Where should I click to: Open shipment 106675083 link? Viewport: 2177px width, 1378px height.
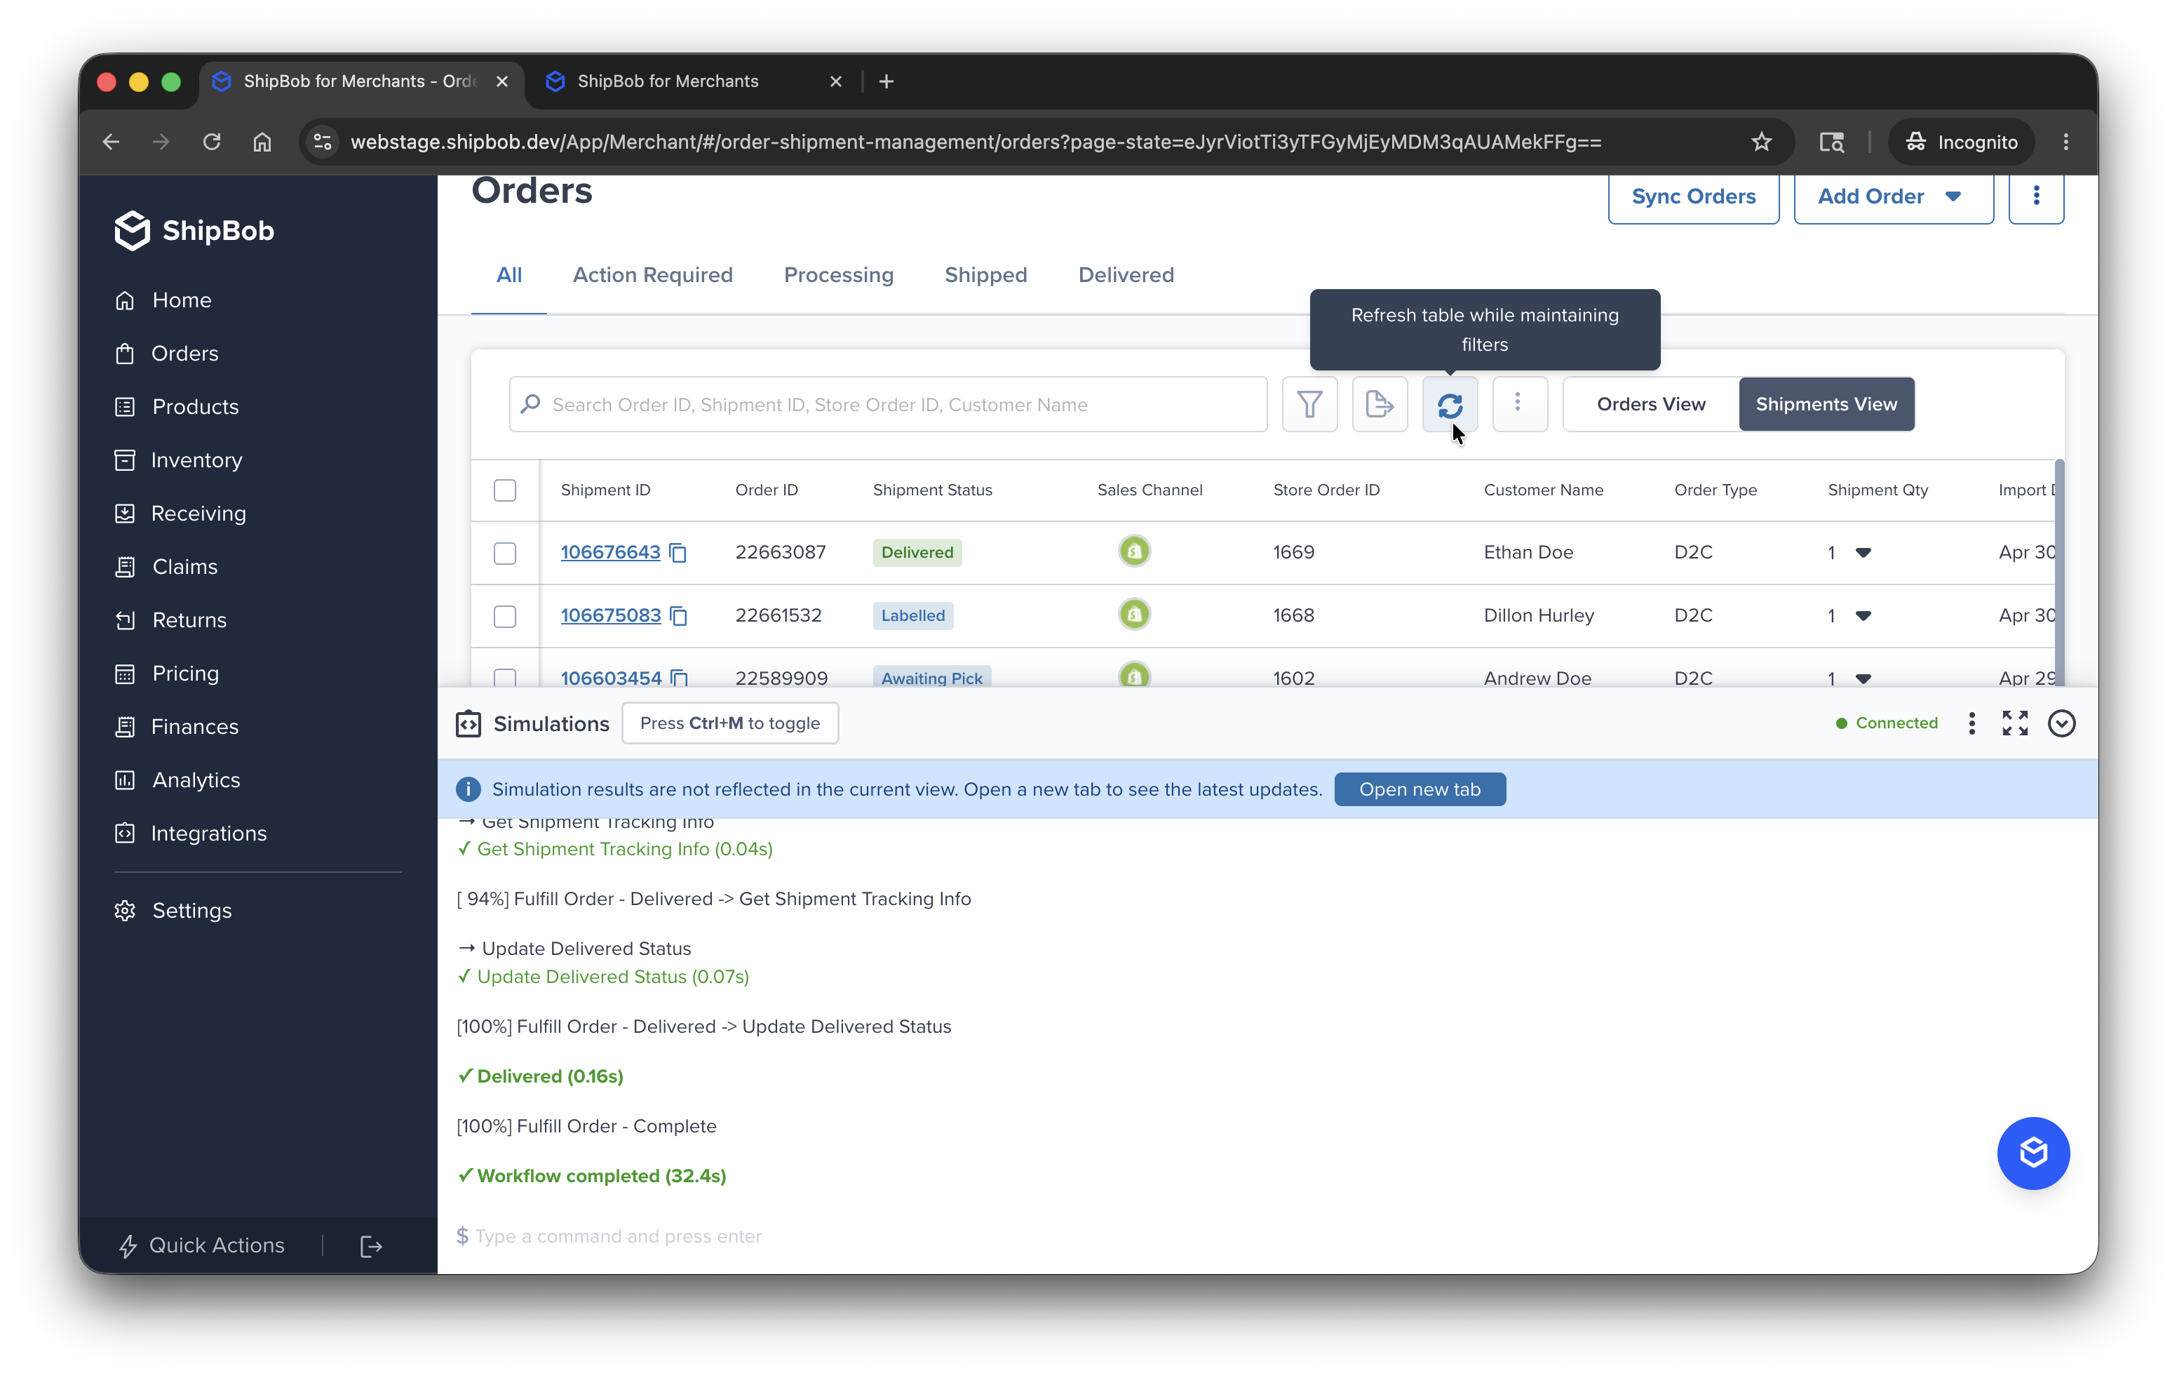(x=610, y=616)
